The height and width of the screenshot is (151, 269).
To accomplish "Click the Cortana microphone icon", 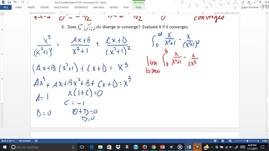I will click(x=73, y=147).
